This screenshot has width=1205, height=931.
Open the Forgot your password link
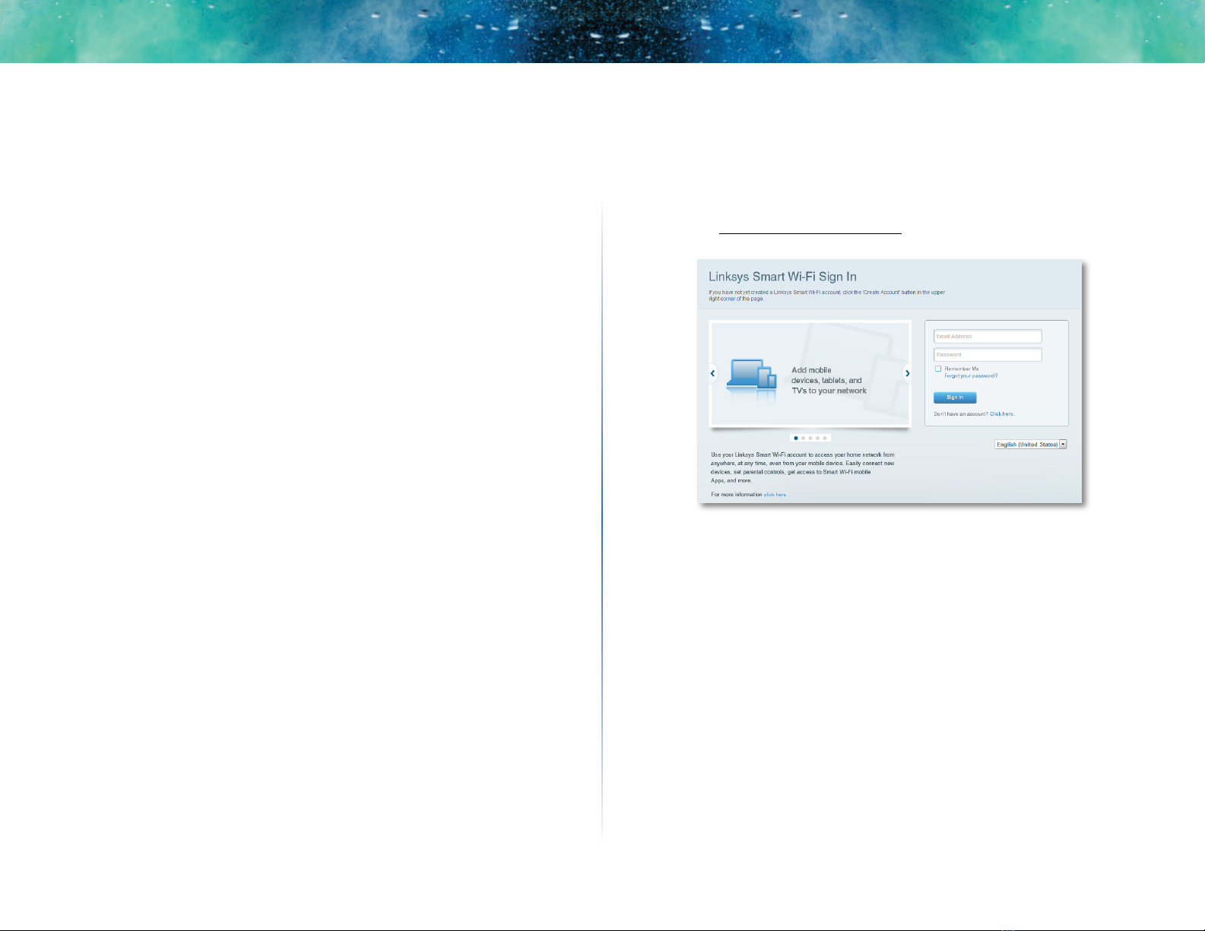(971, 376)
